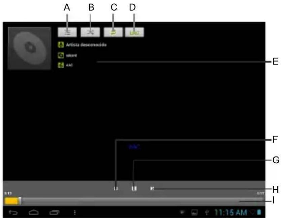Show lyrics with the LRC button
281x218 pixels.
(x=134, y=32)
